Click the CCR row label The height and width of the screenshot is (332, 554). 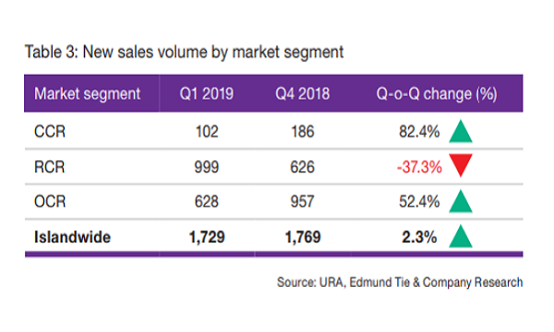click(50, 132)
